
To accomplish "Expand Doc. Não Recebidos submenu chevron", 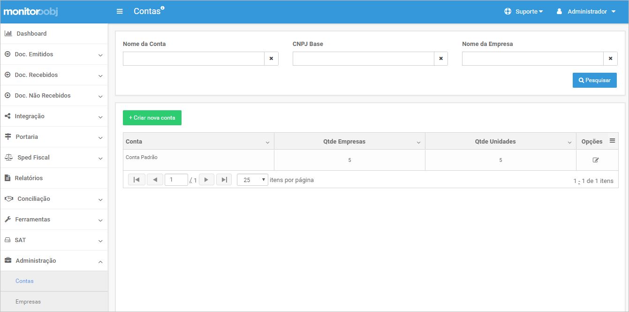I will 100,97.
